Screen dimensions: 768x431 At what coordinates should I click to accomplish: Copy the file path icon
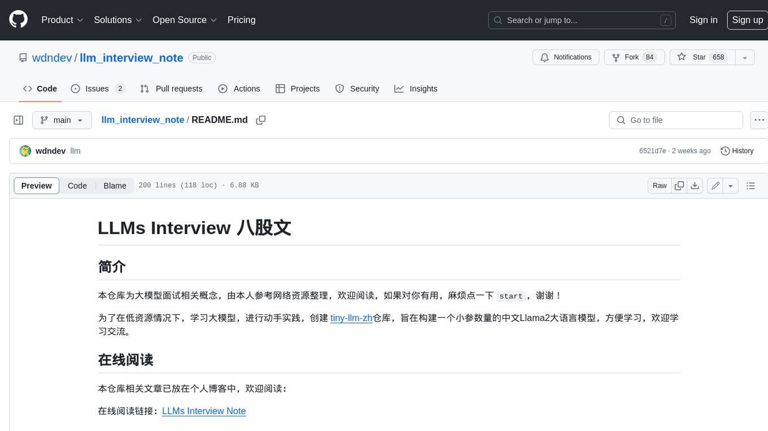(261, 120)
